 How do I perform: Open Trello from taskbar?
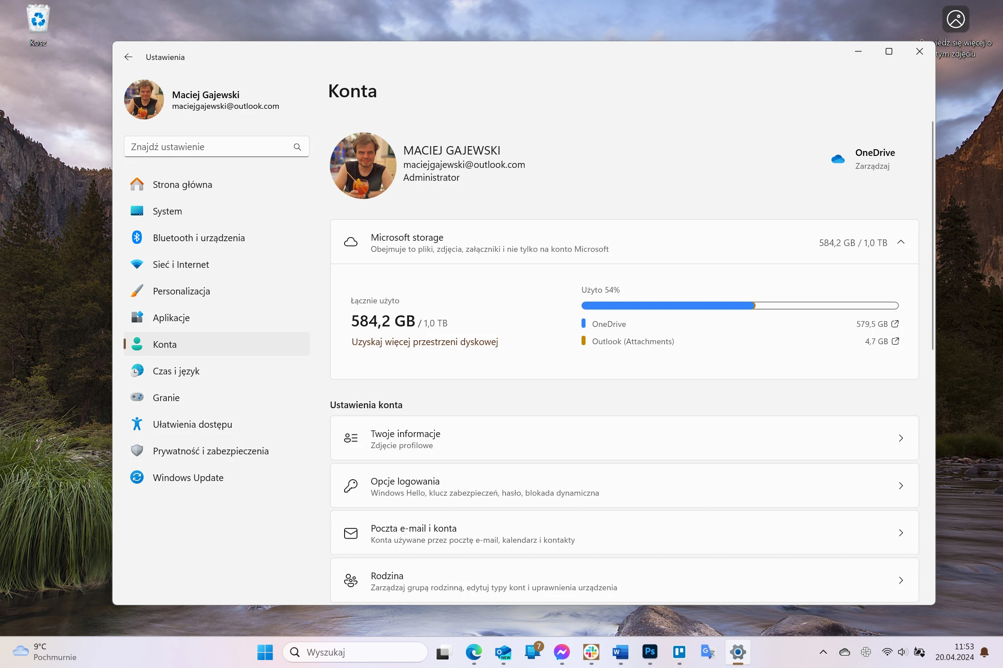click(679, 652)
